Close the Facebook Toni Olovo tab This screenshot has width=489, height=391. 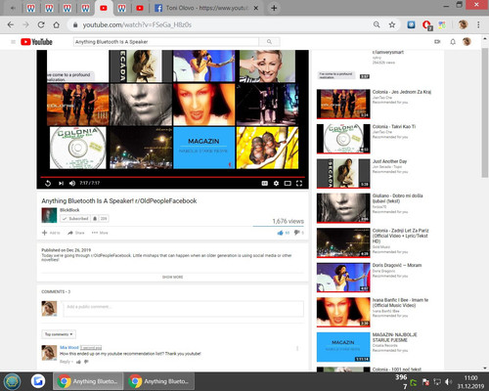pos(256,8)
